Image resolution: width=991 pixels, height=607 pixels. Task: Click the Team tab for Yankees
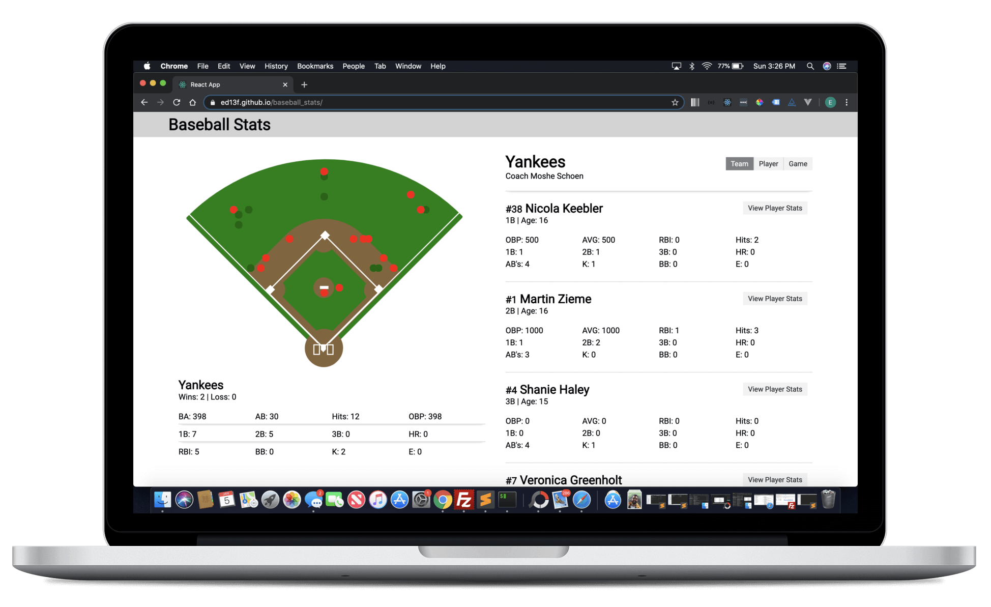pos(739,163)
